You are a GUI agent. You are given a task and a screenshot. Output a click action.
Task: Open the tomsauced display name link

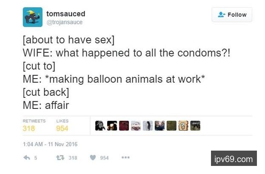pyautogui.click(x=66, y=14)
